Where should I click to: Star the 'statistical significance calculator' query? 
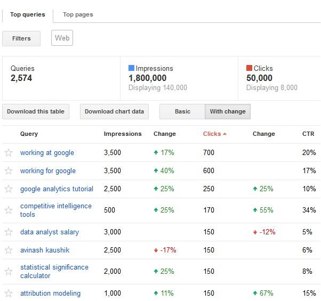(x=9, y=272)
